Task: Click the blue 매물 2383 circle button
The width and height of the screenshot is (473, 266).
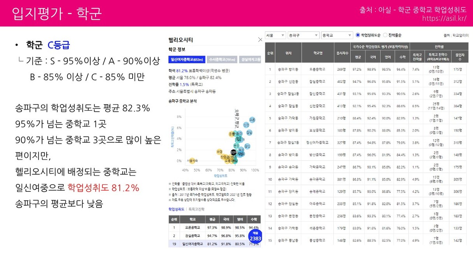Action: tap(256, 236)
